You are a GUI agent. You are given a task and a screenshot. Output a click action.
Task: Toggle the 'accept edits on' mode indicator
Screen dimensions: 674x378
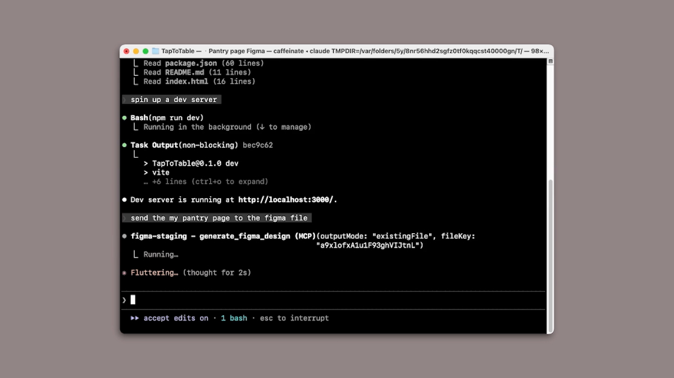(x=176, y=318)
